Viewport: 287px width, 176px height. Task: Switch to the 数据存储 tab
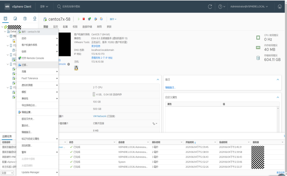coord(87,27)
